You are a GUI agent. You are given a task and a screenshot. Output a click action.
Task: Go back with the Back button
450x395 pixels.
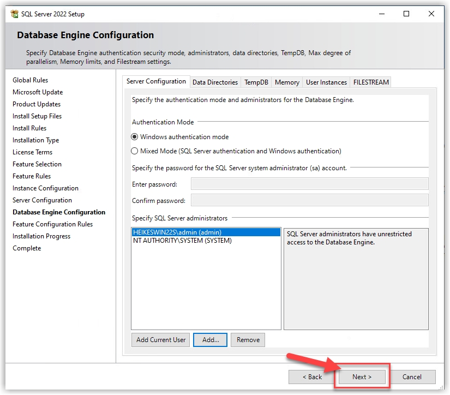[x=312, y=377]
